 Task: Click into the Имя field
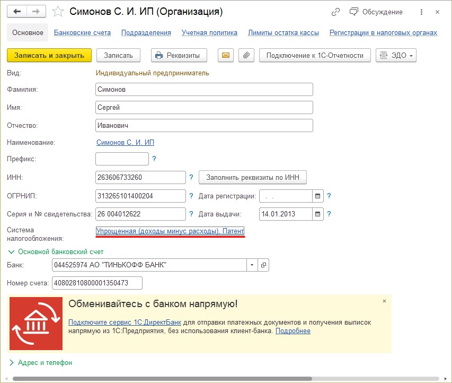(204, 107)
